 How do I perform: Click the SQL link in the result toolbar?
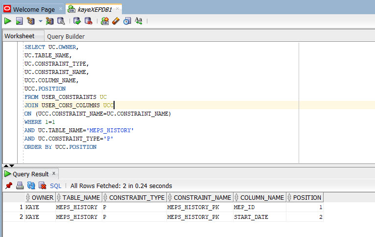coord(55,186)
